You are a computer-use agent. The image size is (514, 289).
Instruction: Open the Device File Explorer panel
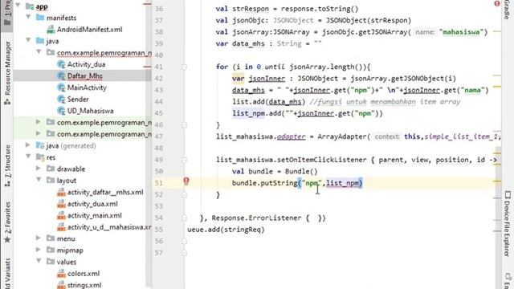(x=507, y=223)
